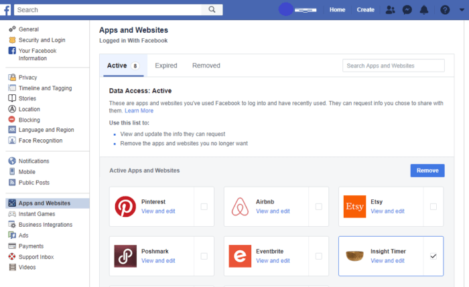This screenshot has width=469, height=287.
Task: Click the Poshmark logo thumbnail
Action: pyautogui.click(x=125, y=256)
